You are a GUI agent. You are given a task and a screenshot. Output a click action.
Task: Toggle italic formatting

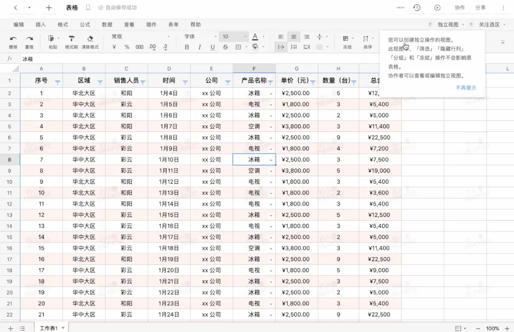200,47
